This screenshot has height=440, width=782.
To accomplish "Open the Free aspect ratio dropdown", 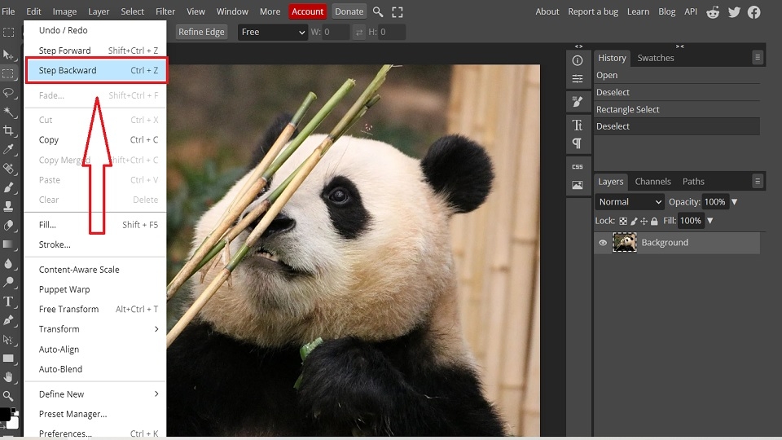I will [272, 32].
